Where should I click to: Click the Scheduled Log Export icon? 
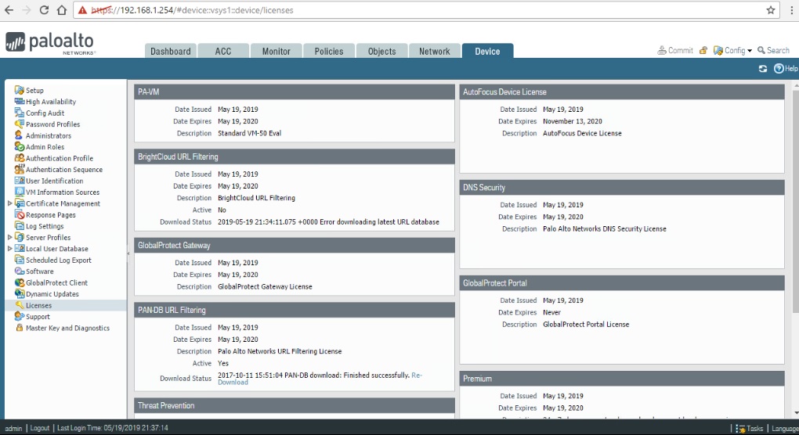point(20,260)
